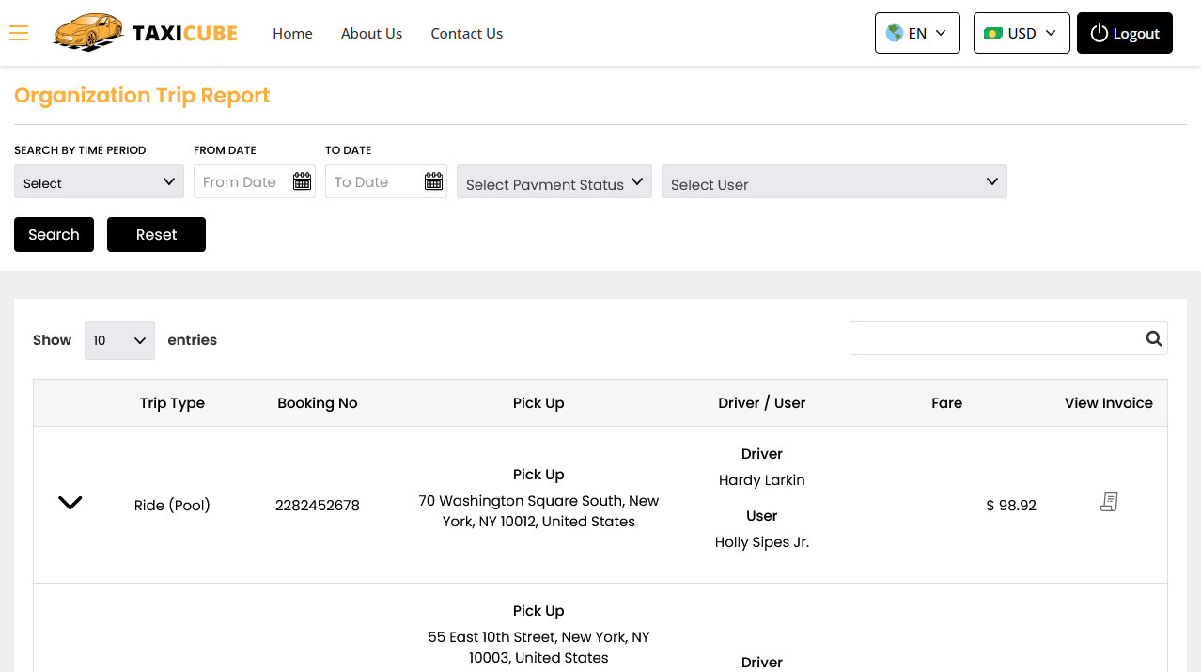
Task: Go to the Home menu item
Action: point(292,34)
